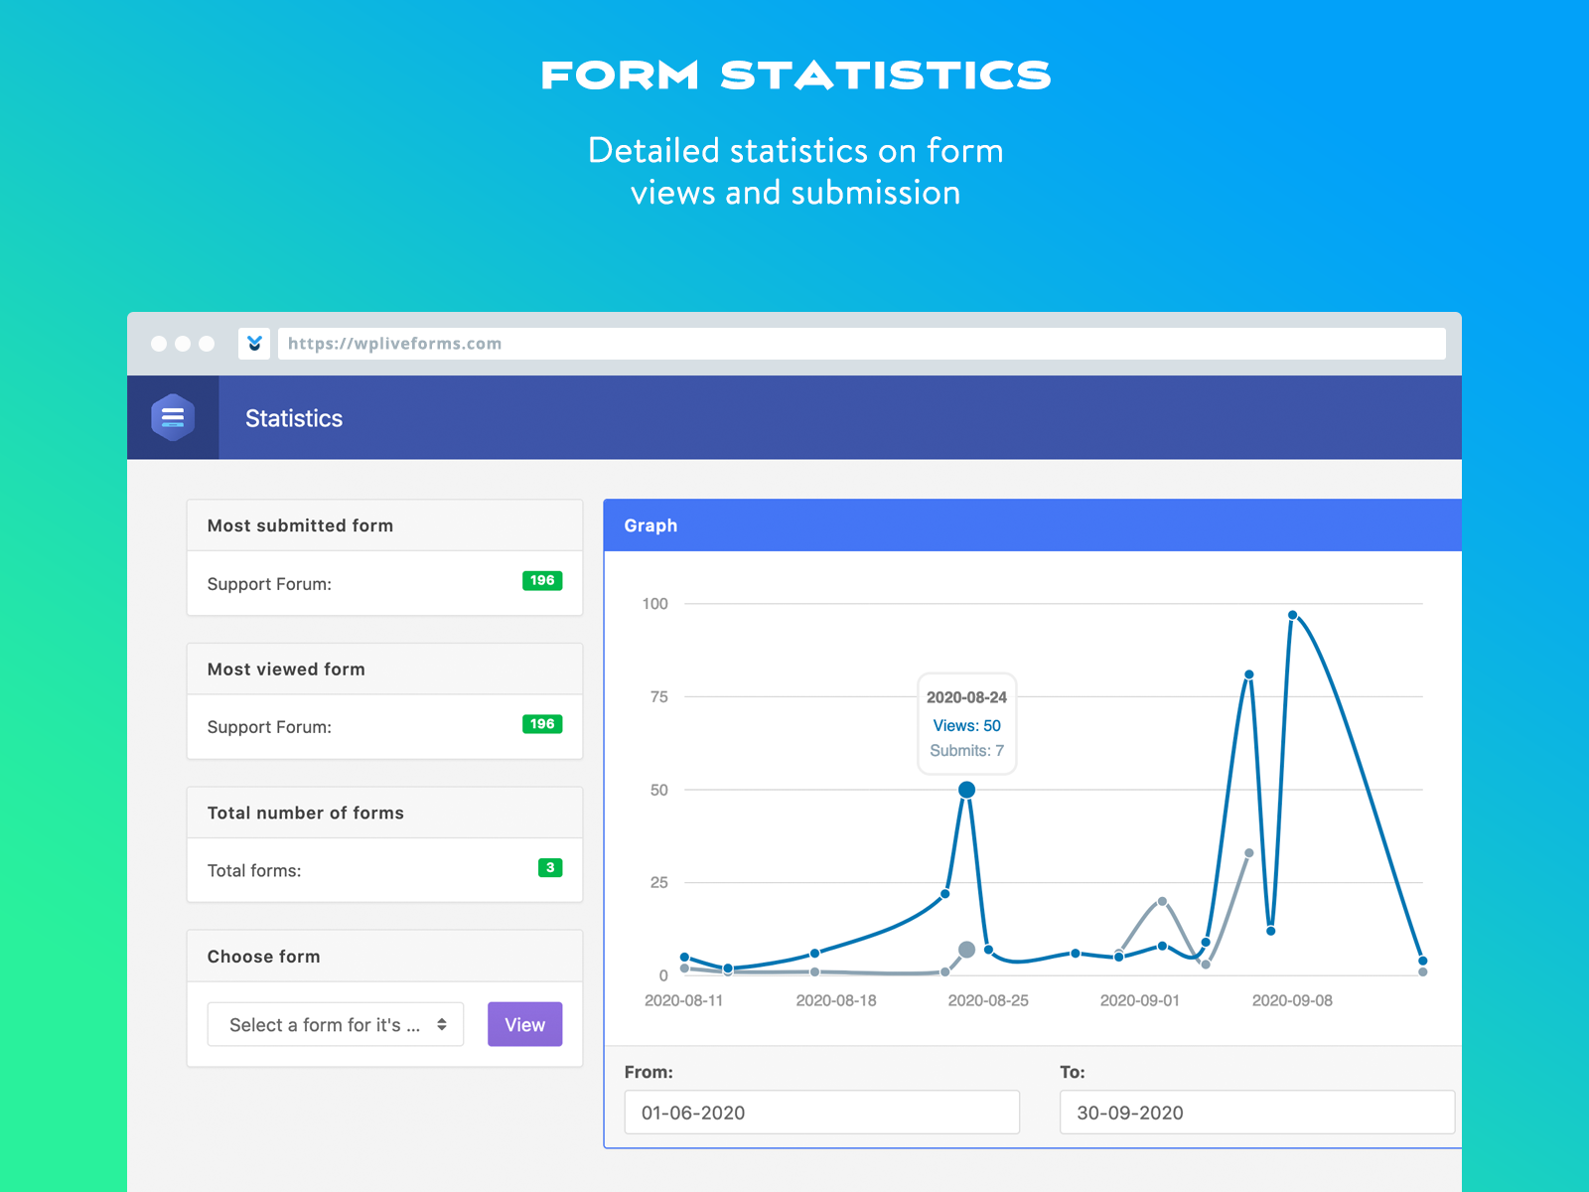Click the 196 badge under Most submitted form
1589x1192 pixels.
click(x=542, y=581)
